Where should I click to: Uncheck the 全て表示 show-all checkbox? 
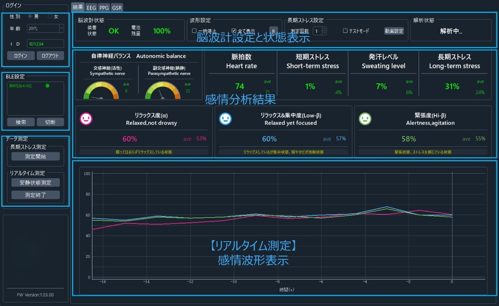234,31
